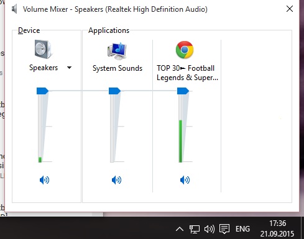Click the Chrome application icon
Image resolution: width=304 pixels, height=239 pixels.
[185, 50]
